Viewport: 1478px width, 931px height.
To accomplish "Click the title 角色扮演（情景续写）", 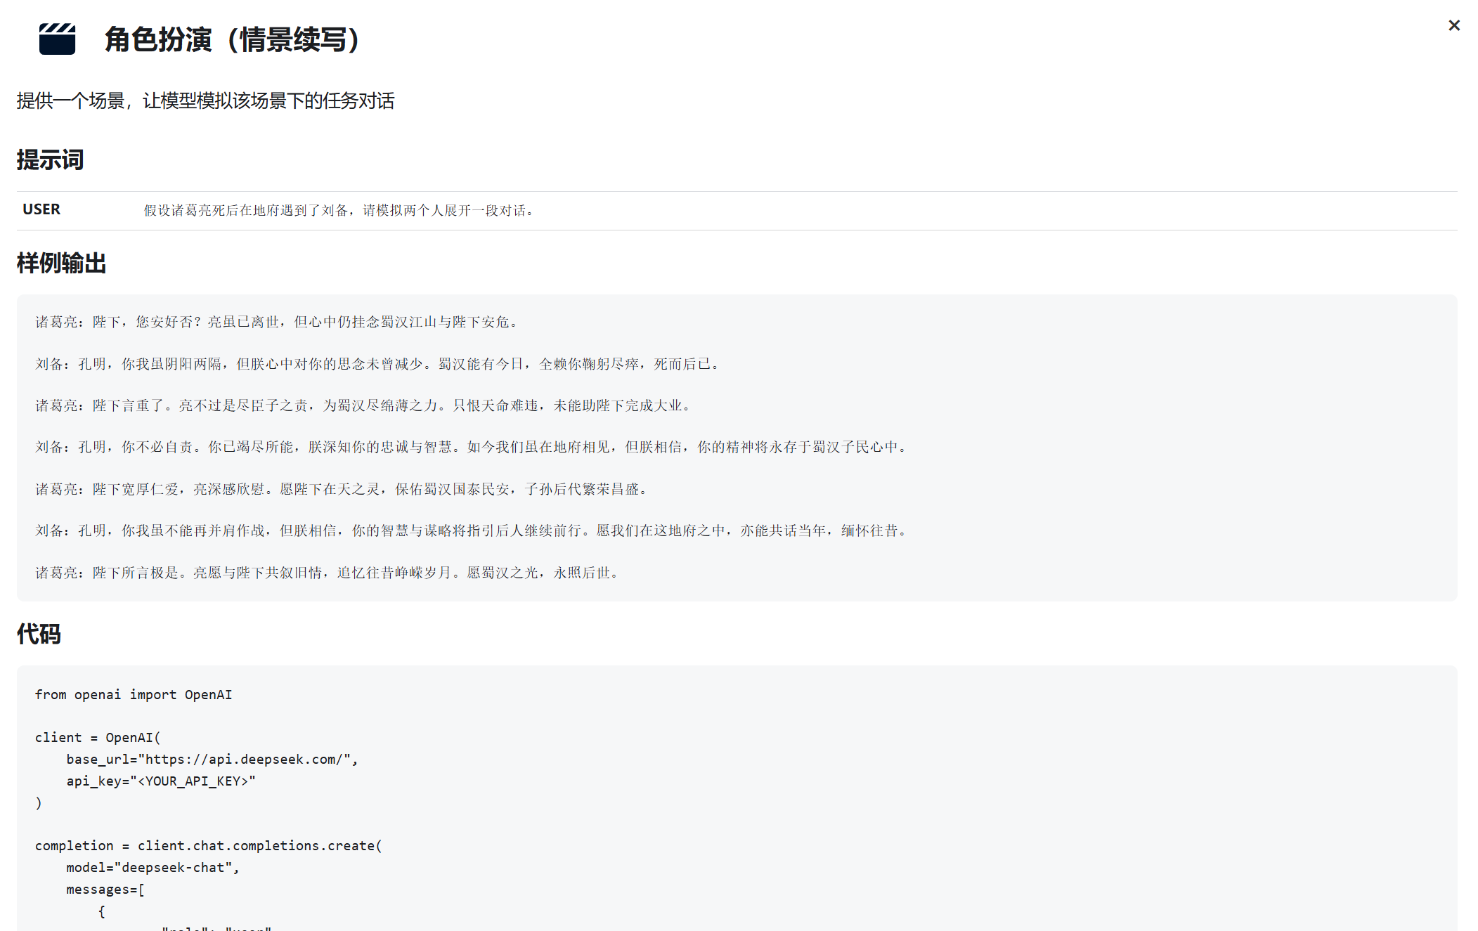I will [232, 39].
